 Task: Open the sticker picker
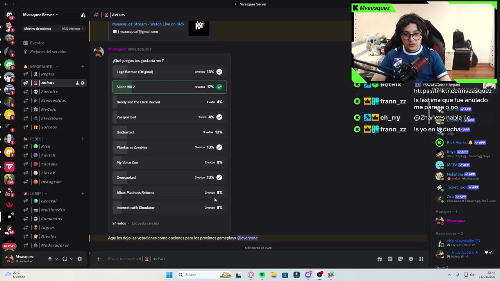click(400, 259)
